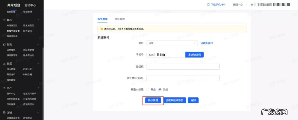Click the 资产 section icon in sidebar
This screenshot has height=120, width=298.
pos(4,88)
